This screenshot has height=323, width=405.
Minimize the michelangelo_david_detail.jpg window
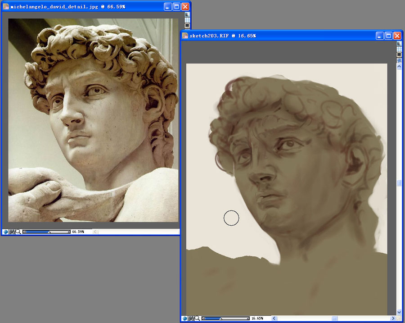tap(168, 7)
